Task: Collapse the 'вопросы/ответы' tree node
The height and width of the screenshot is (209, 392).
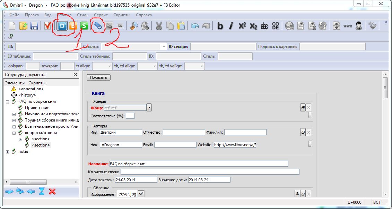Action: click(x=14, y=133)
